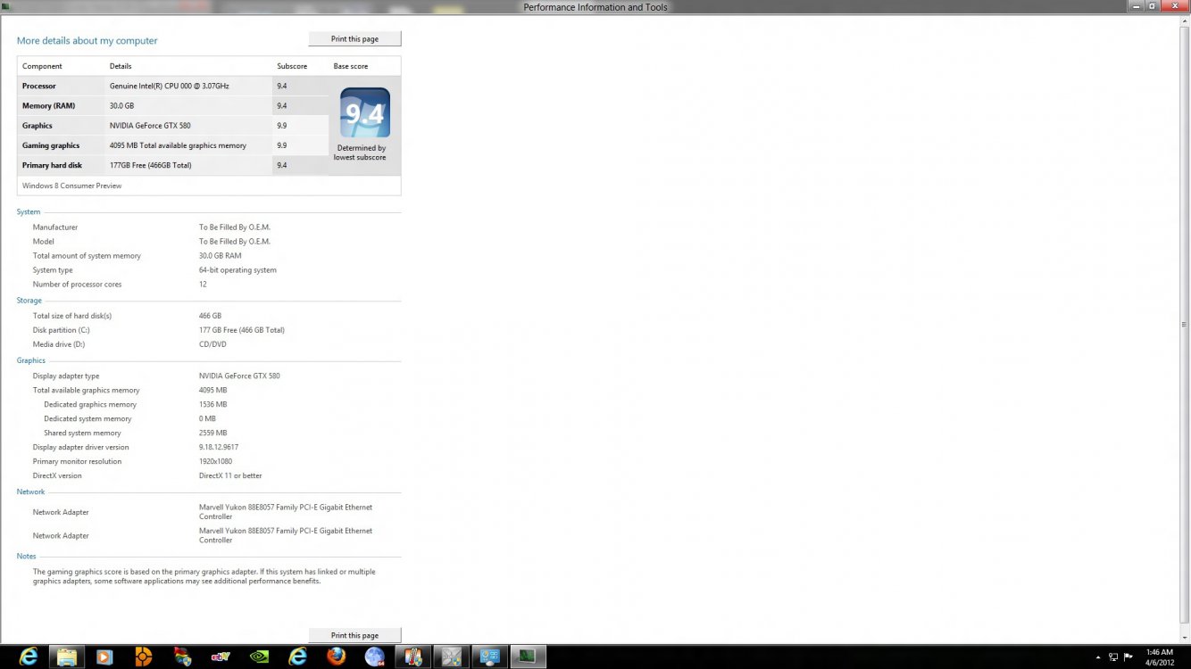Click '1920x1080' resolution value
The height and width of the screenshot is (669, 1191).
click(215, 461)
